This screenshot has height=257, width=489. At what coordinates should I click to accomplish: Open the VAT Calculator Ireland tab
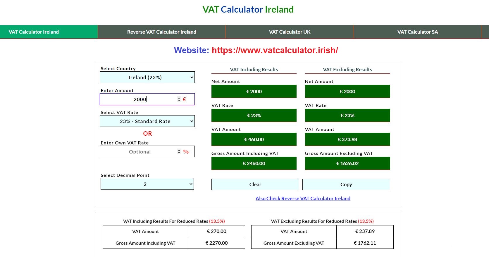pos(34,32)
